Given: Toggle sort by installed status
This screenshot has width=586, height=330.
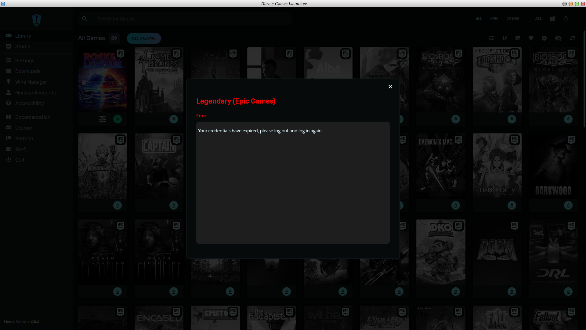Looking at the screenshot, I should click(x=518, y=38).
